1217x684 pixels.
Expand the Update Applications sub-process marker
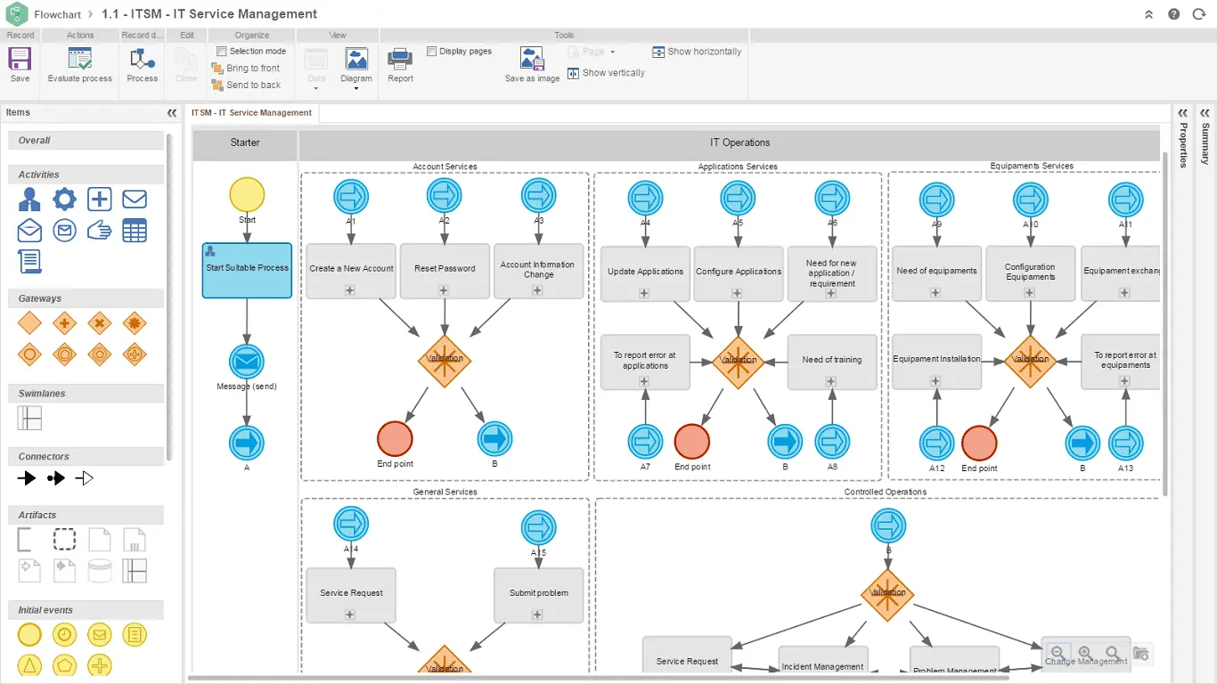(x=644, y=293)
